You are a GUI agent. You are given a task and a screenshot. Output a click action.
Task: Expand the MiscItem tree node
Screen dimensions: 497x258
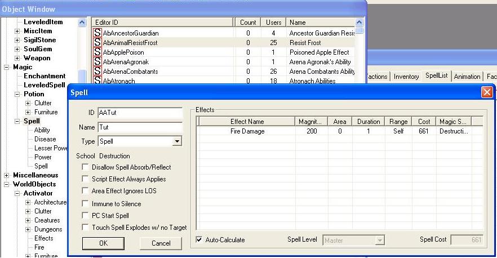[x=17, y=31]
